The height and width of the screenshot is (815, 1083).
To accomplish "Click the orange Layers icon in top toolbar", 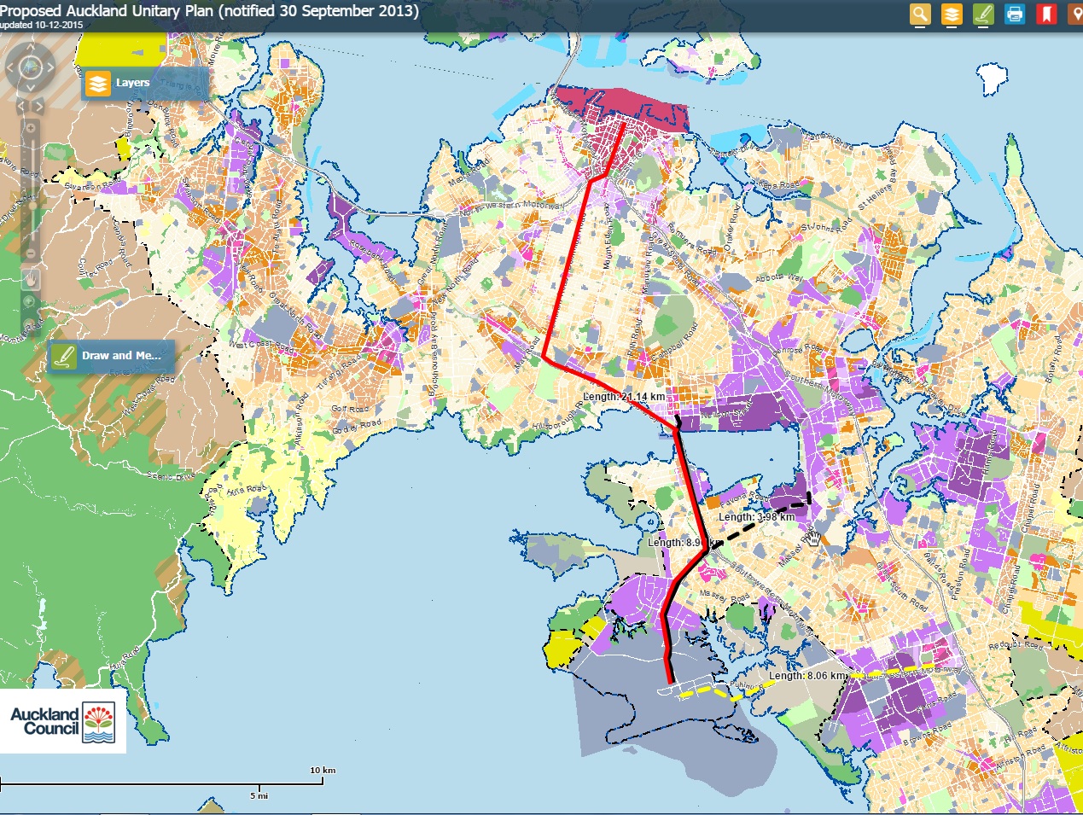I will coord(952,14).
